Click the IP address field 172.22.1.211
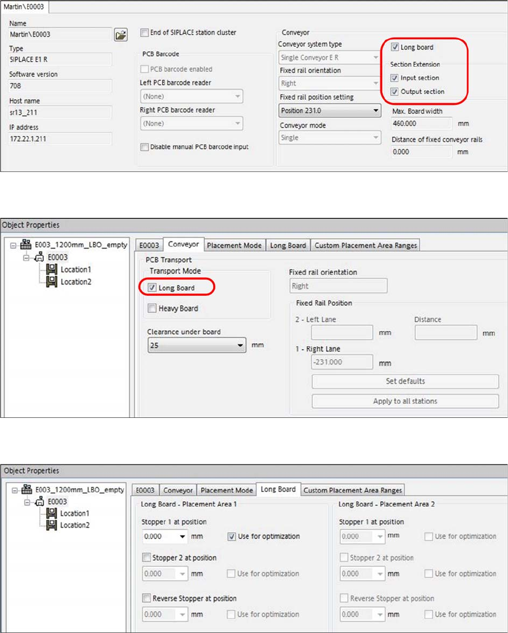 (60, 138)
